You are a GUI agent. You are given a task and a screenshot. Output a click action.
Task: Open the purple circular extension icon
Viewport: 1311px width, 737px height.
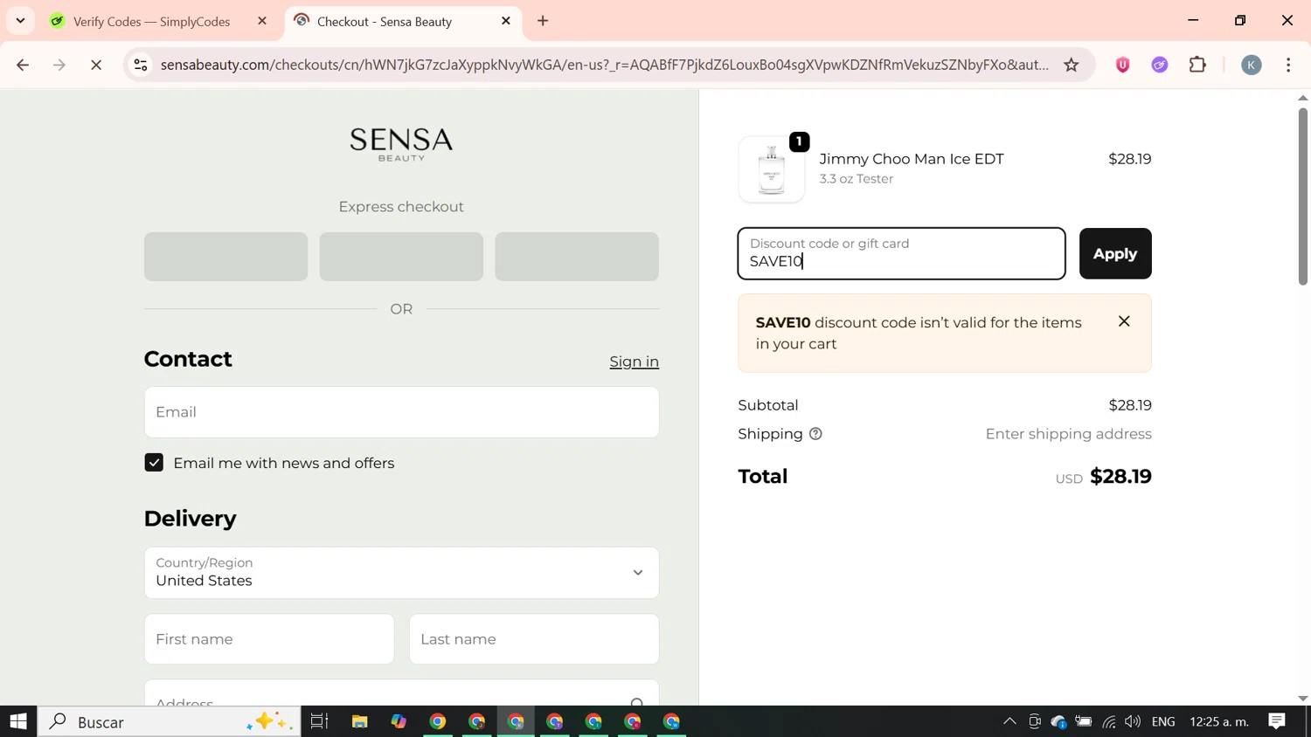[x=1160, y=65]
